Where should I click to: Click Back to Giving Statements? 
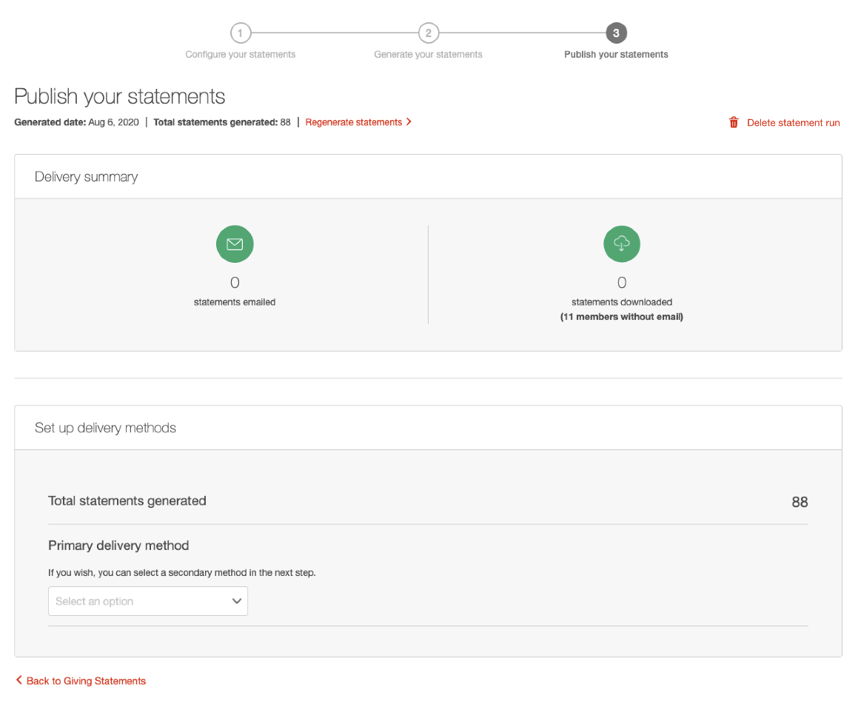point(85,680)
